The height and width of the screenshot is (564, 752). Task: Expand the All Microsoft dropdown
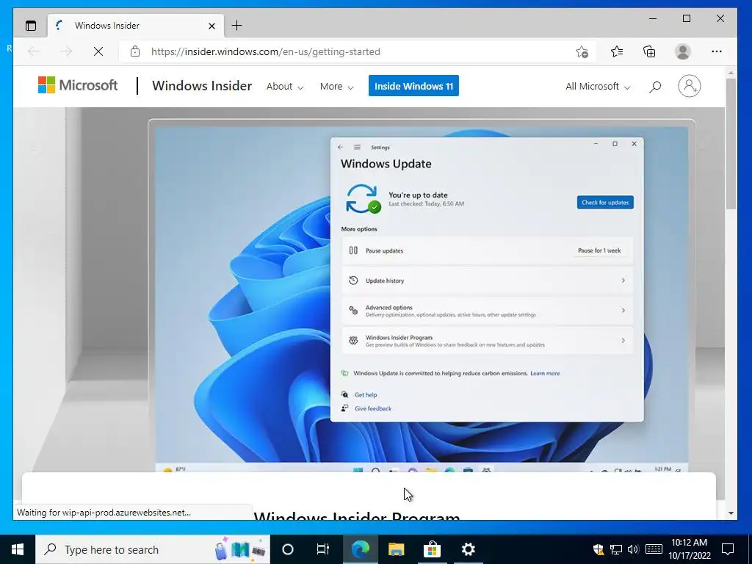click(598, 87)
